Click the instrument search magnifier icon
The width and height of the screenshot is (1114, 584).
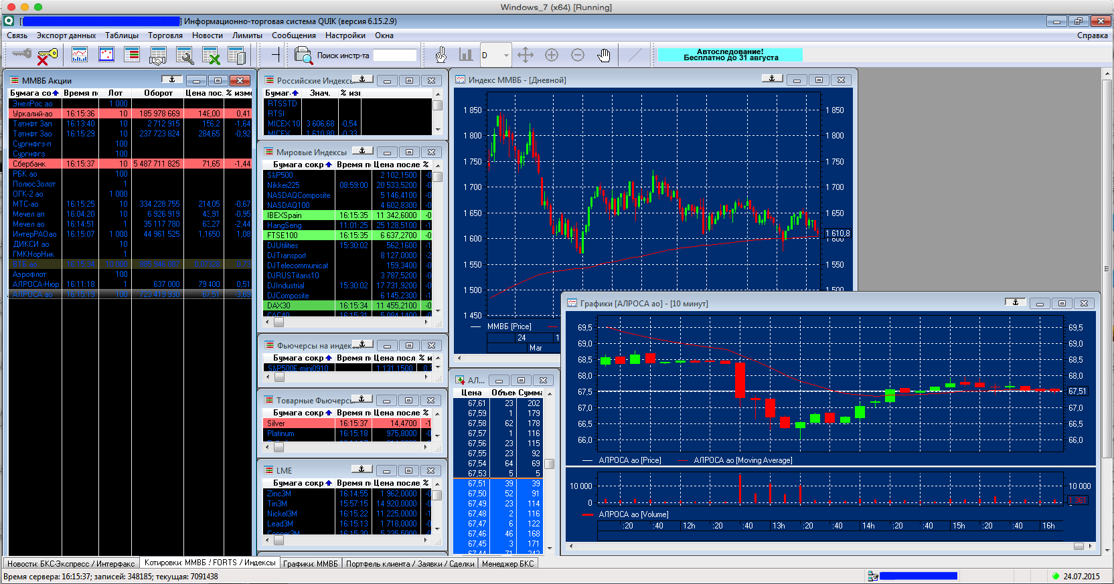(x=304, y=55)
